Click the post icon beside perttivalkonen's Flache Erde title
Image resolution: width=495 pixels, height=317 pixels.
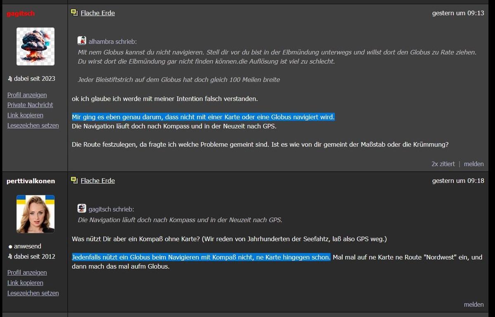coord(74,180)
